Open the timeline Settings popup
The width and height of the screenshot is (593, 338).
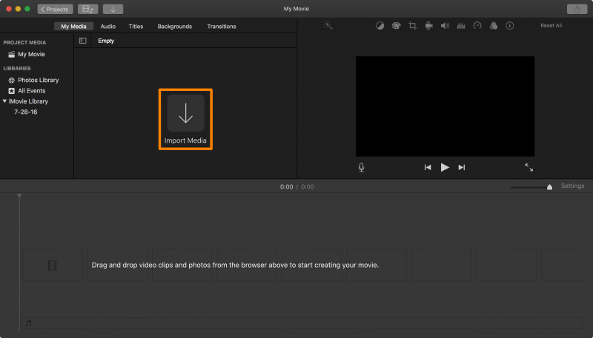click(572, 186)
